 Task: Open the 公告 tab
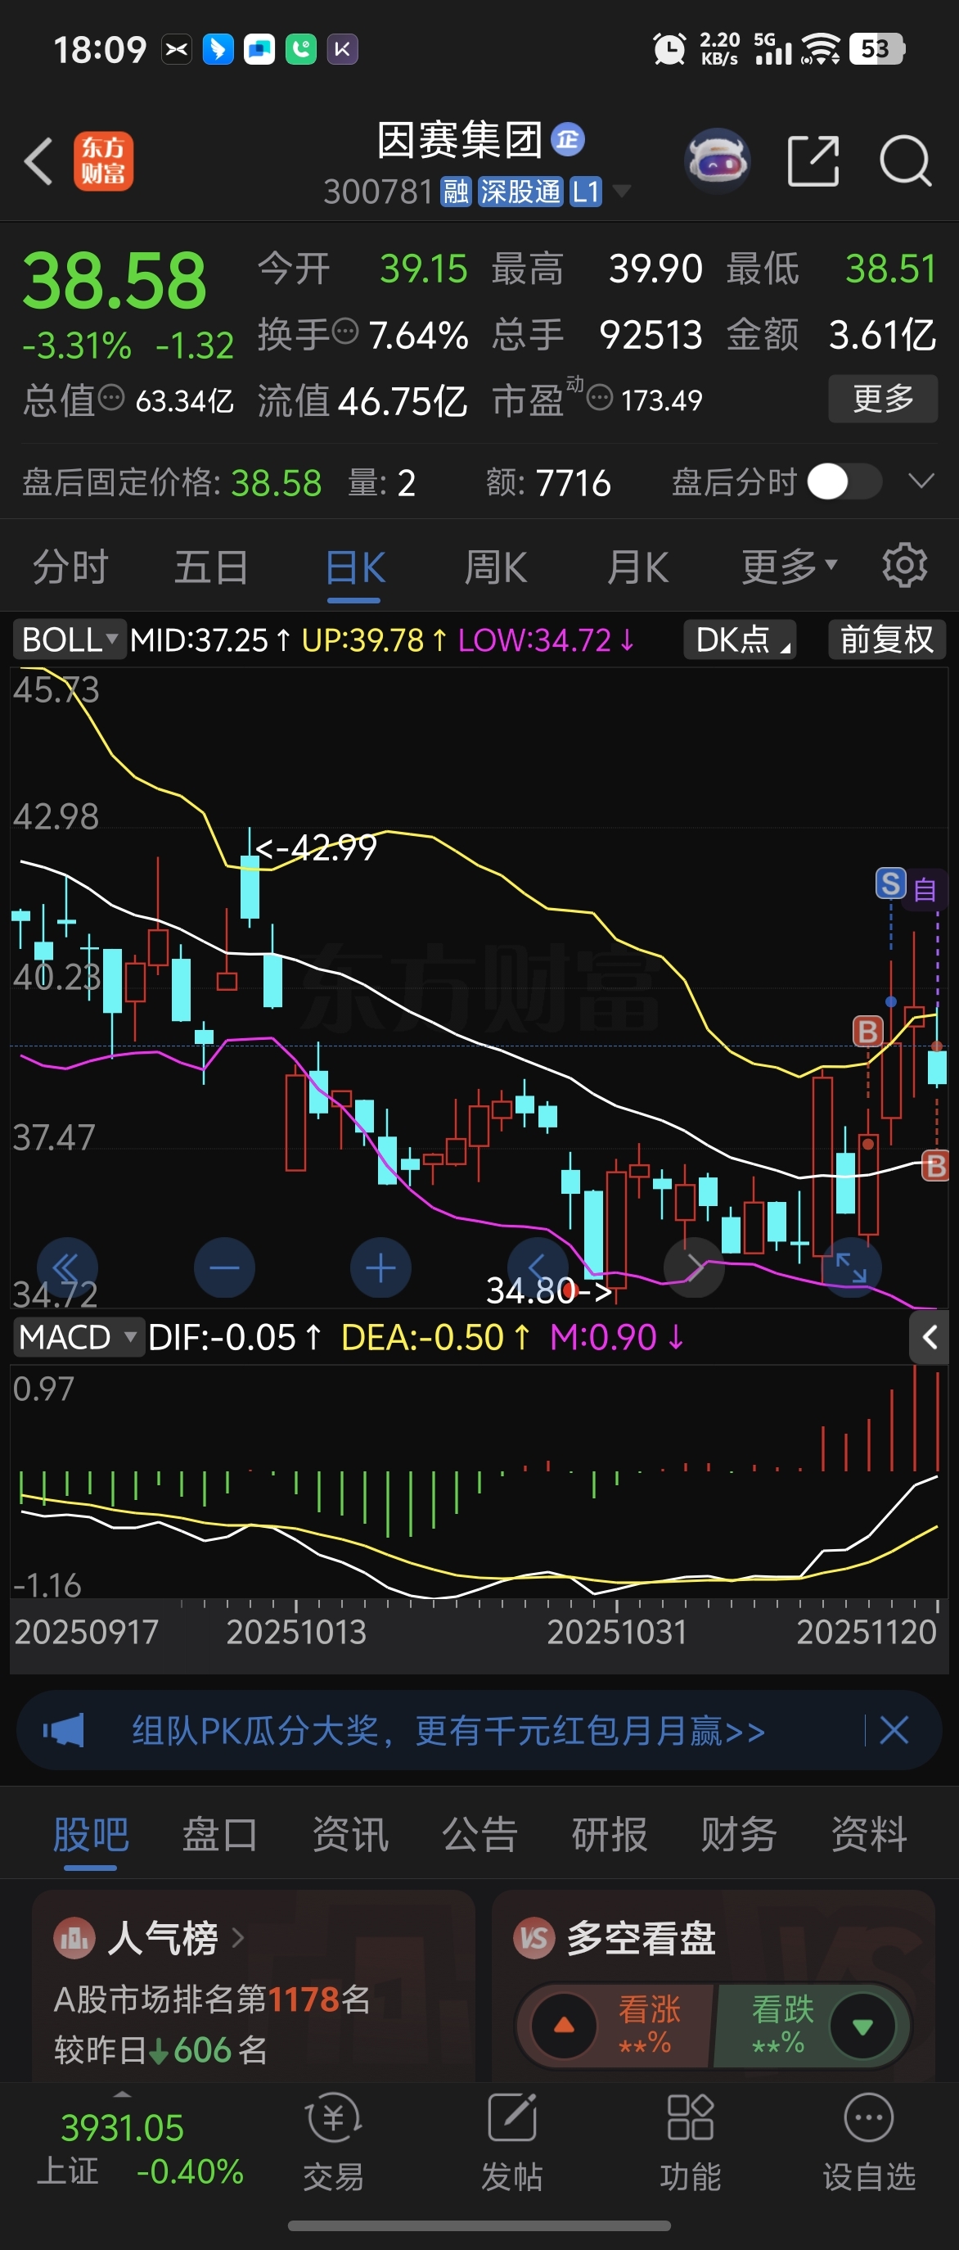480,1834
